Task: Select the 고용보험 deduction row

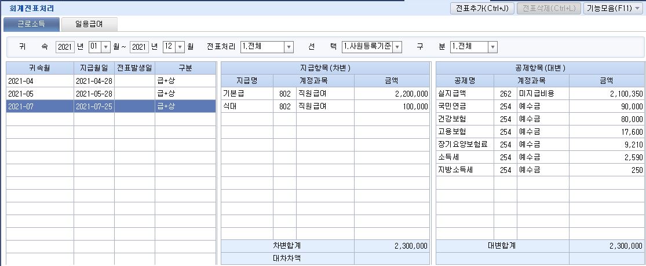Action: 540,132
